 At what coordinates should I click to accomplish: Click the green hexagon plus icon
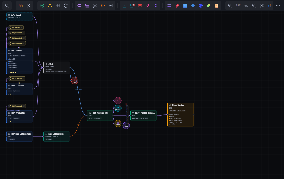pos(42,6)
